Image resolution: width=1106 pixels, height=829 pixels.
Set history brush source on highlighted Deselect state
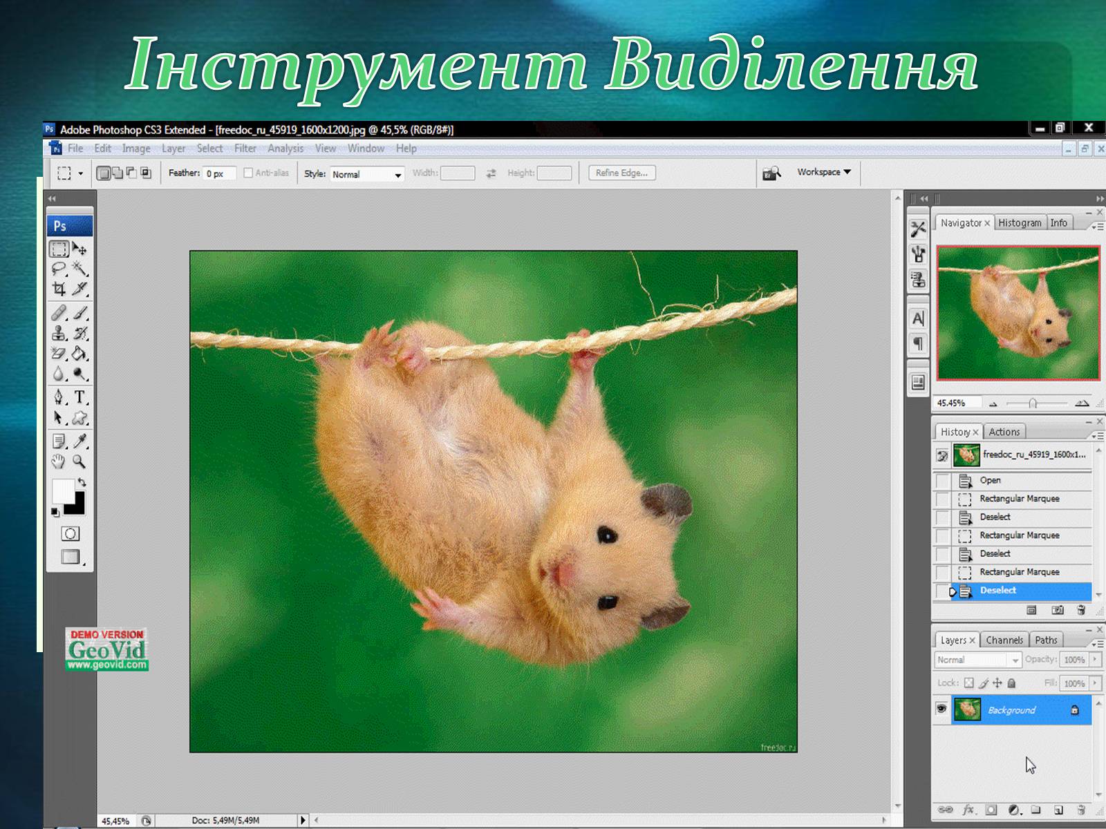941,591
